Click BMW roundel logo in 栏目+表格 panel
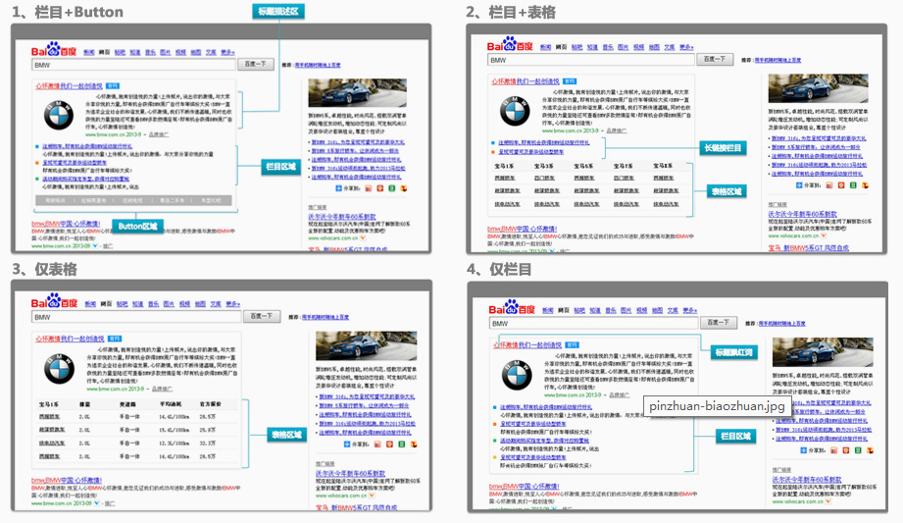 click(x=515, y=111)
